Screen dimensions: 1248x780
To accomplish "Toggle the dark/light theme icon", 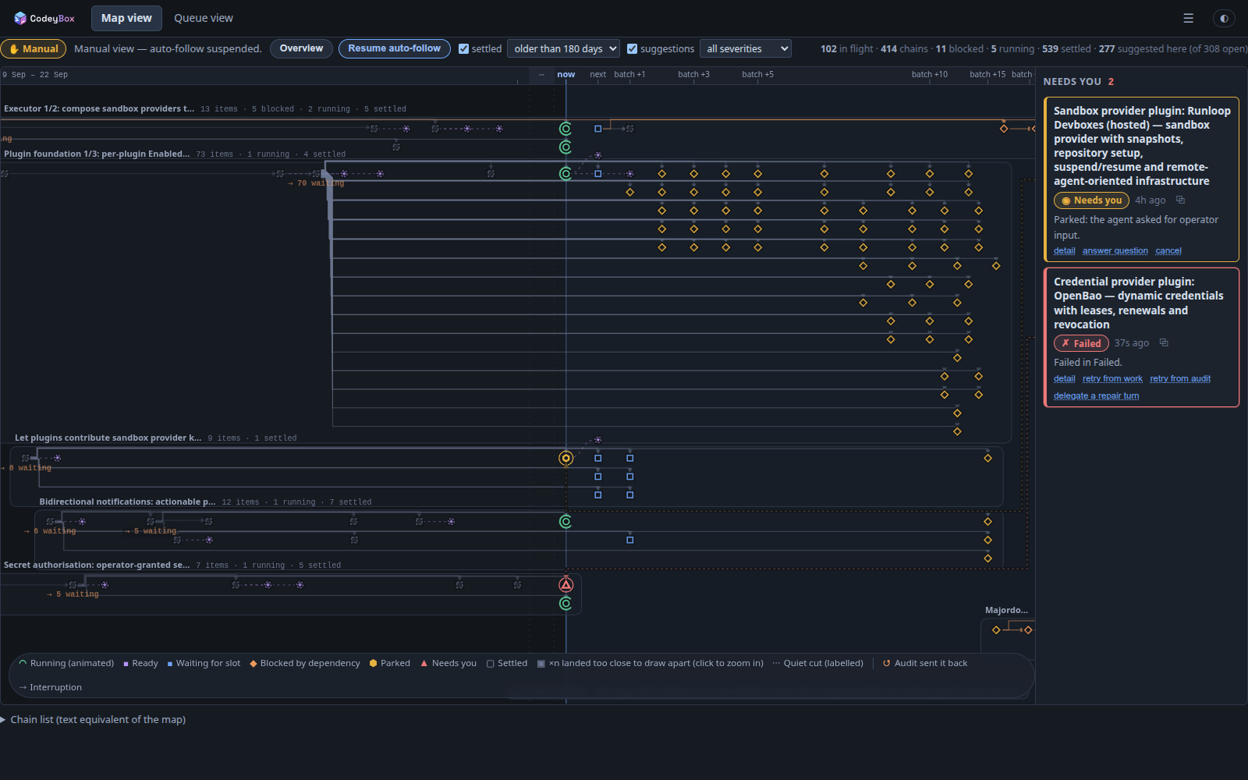I will [x=1224, y=18].
